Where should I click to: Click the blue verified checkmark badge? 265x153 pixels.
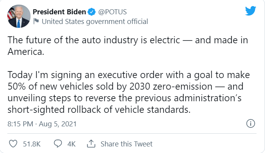tap(92, 12)
